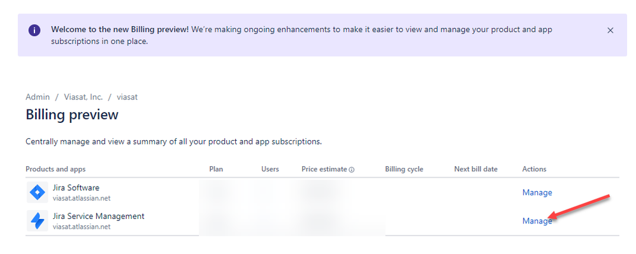Select the Jira Service Management product name
Screen dimensions: 636x254
point(99,216)
